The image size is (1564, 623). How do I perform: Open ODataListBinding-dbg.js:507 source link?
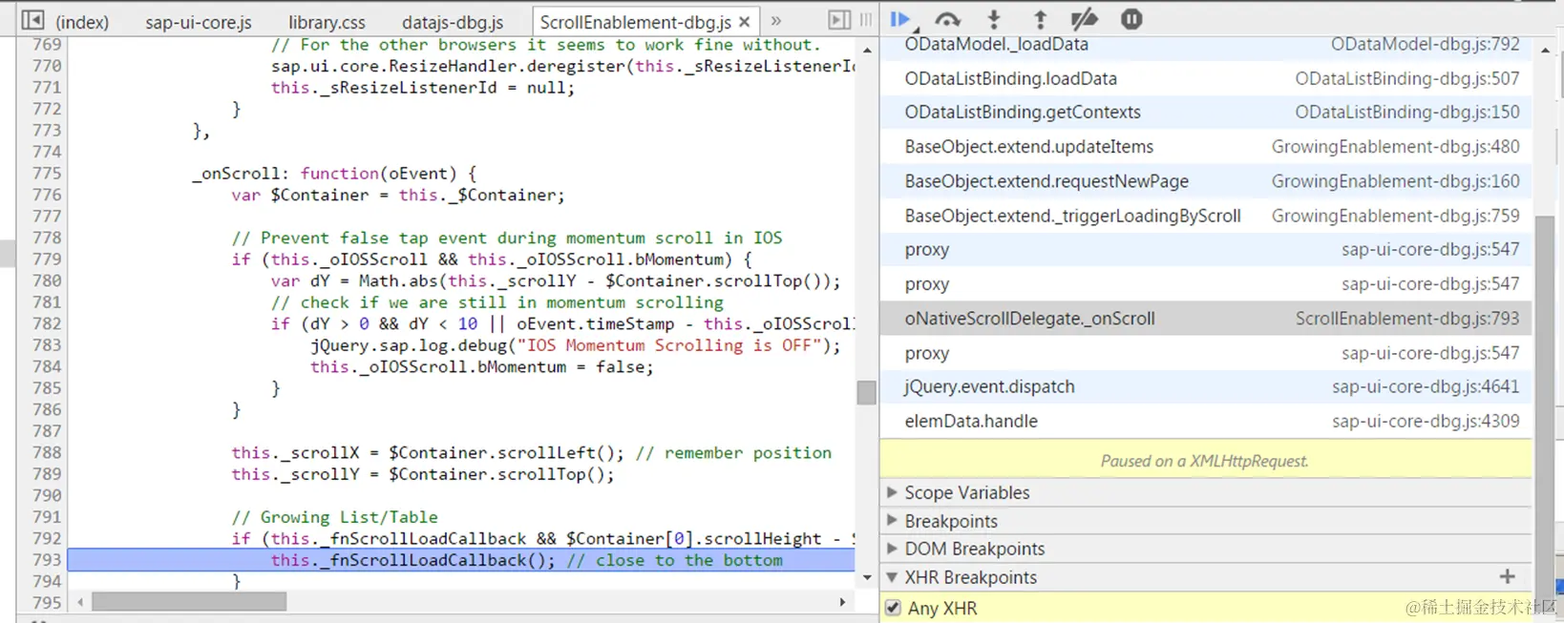(x=1406, y=78)
